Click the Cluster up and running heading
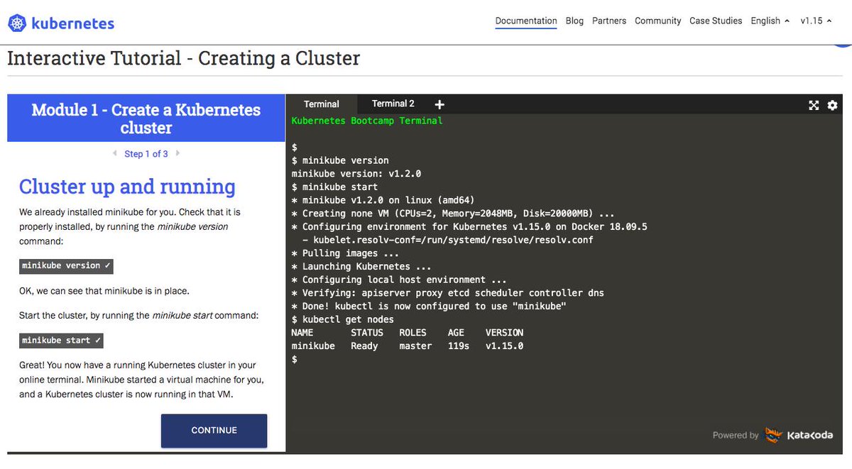The height and width of the screenshot is (469, 852). 127,187
